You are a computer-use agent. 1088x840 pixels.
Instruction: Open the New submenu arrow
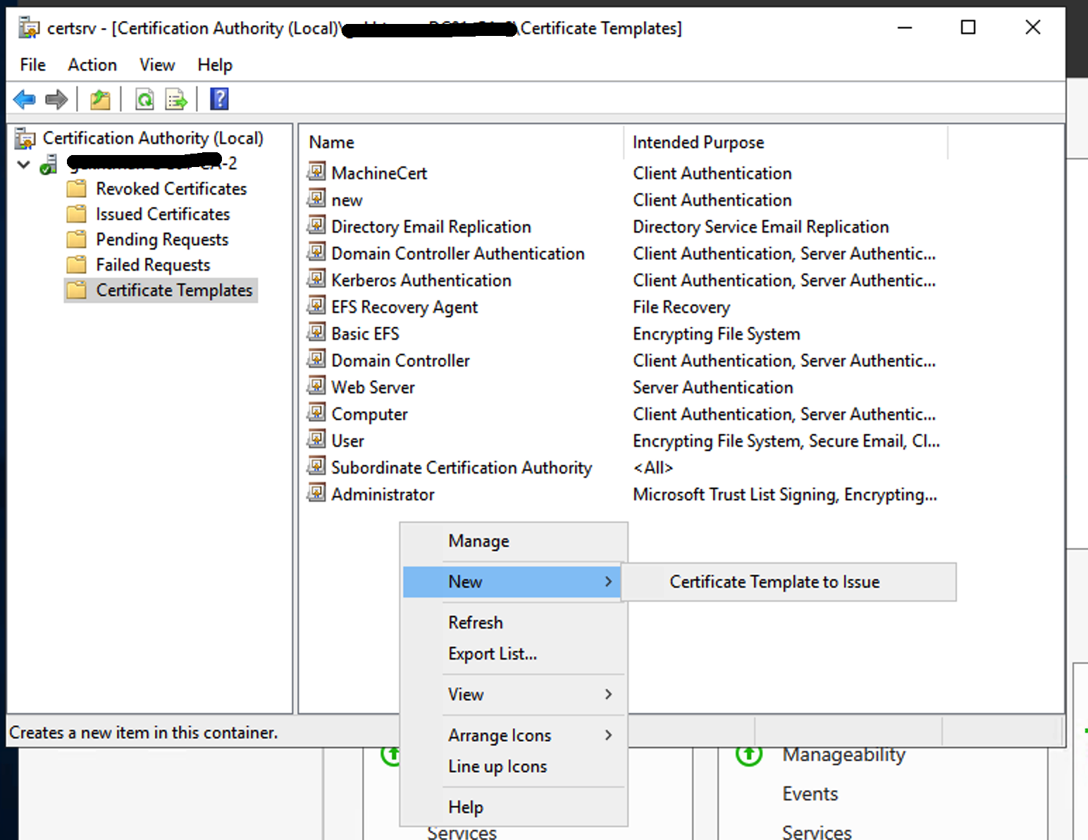tap(607, 582)
